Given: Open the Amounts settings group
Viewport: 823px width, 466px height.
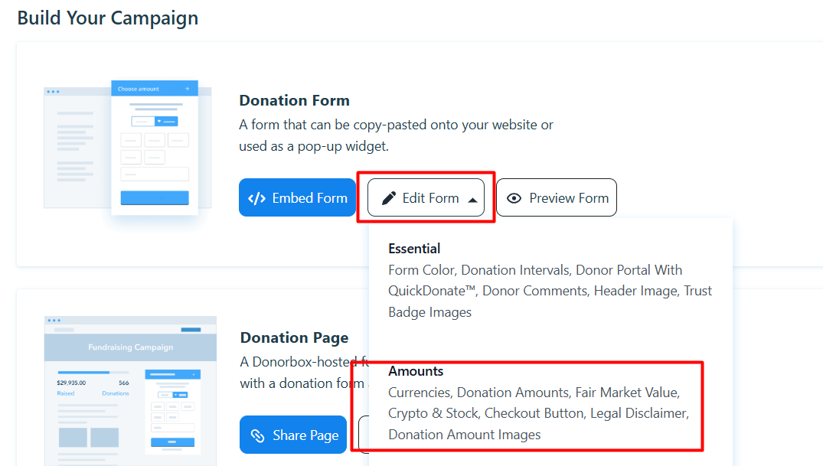Looking at the screenshot, I should point(416,371).
